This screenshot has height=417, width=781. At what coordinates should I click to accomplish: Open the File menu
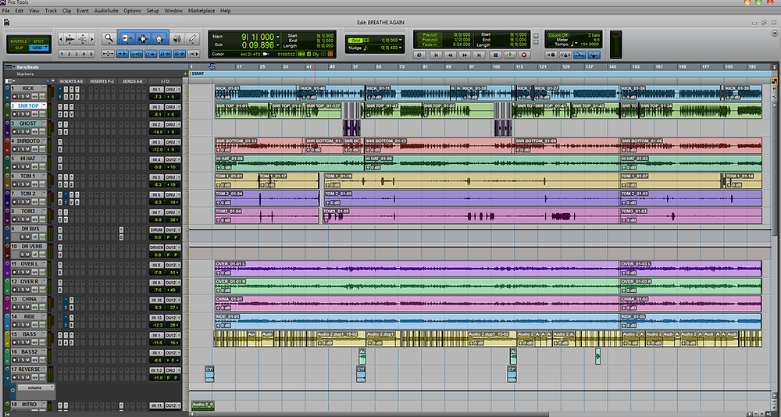(6, 10)
